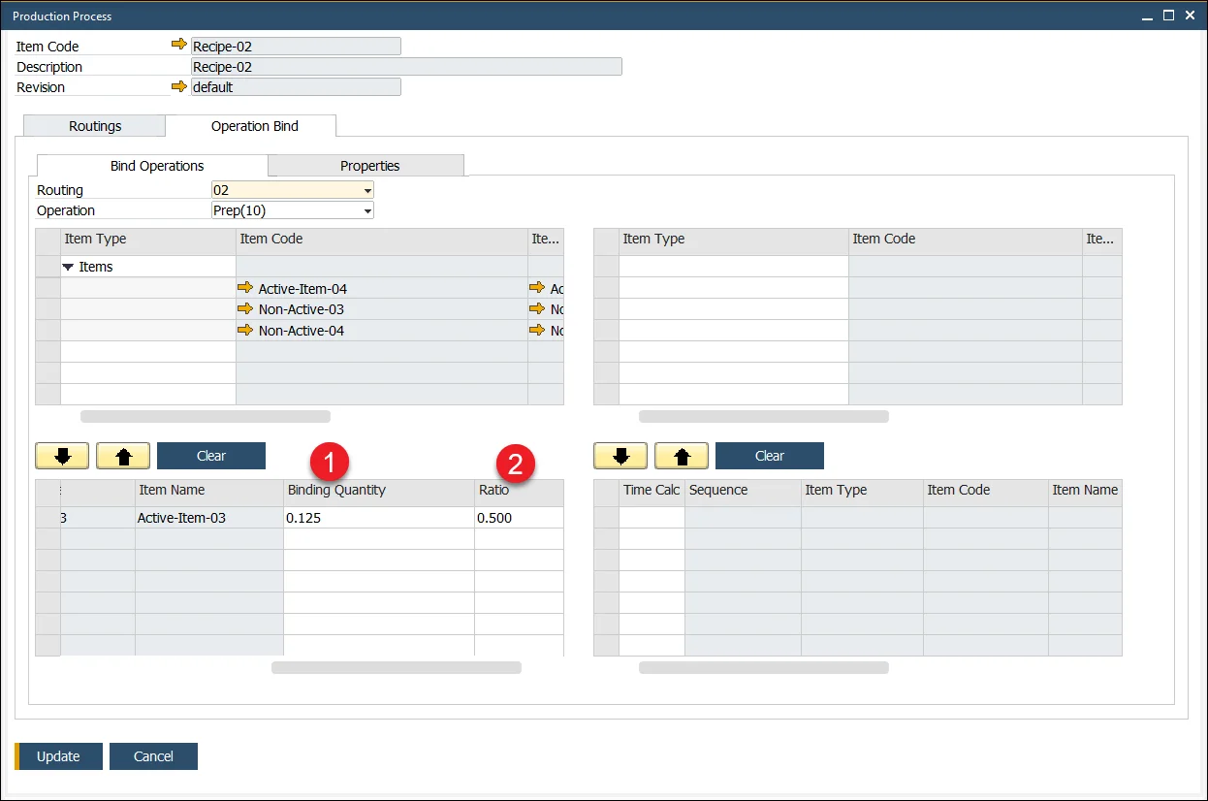Click the Update button
The width and height of the screenshot is (1208, 801).
pyautogui.click(x=58, y=756)
